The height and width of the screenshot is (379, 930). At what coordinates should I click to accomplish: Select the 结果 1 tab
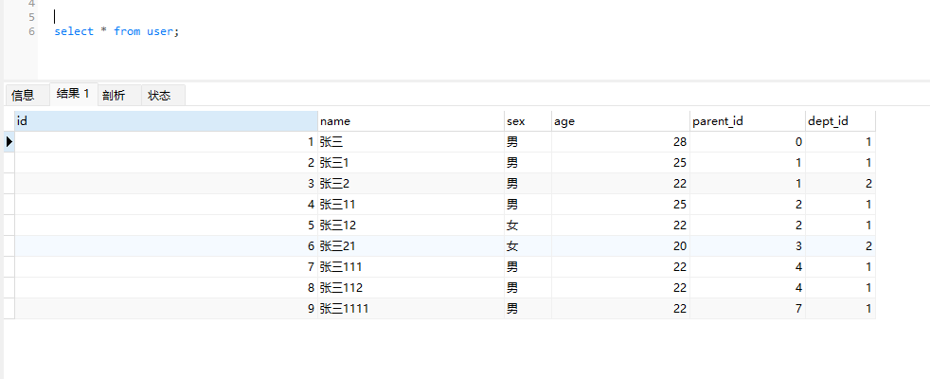click(x=74, y=94)
